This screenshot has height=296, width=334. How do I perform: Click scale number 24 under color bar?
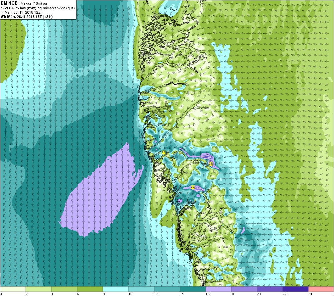click(x=310, y=294)
